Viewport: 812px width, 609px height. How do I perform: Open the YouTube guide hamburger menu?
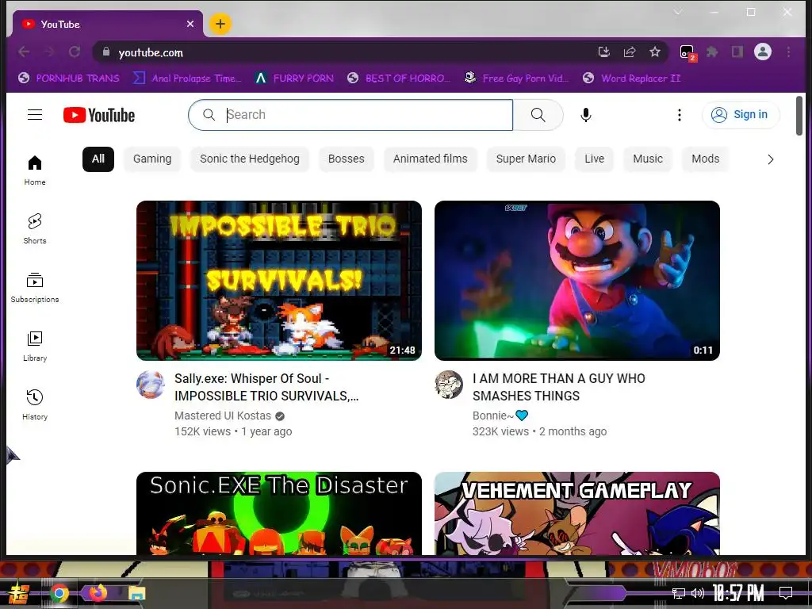point(35,114)
